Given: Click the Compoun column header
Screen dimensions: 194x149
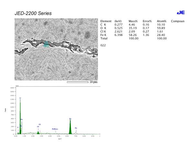Looking at the screenshot, I should [178, 21].
